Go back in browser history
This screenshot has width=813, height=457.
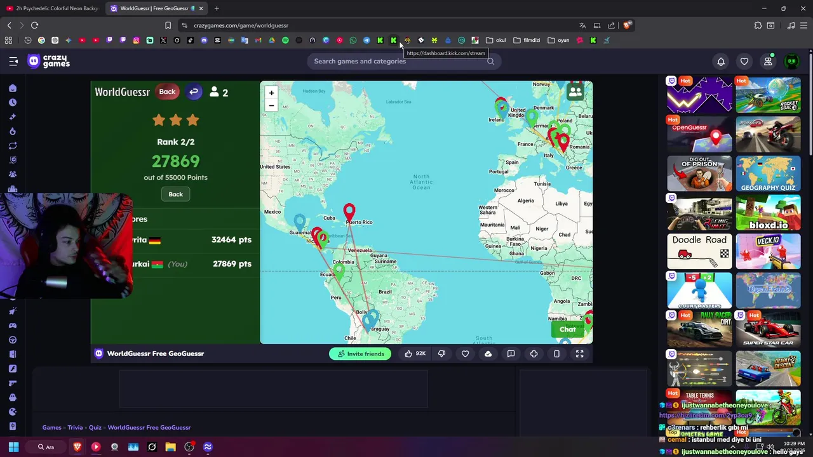(9, 25)
